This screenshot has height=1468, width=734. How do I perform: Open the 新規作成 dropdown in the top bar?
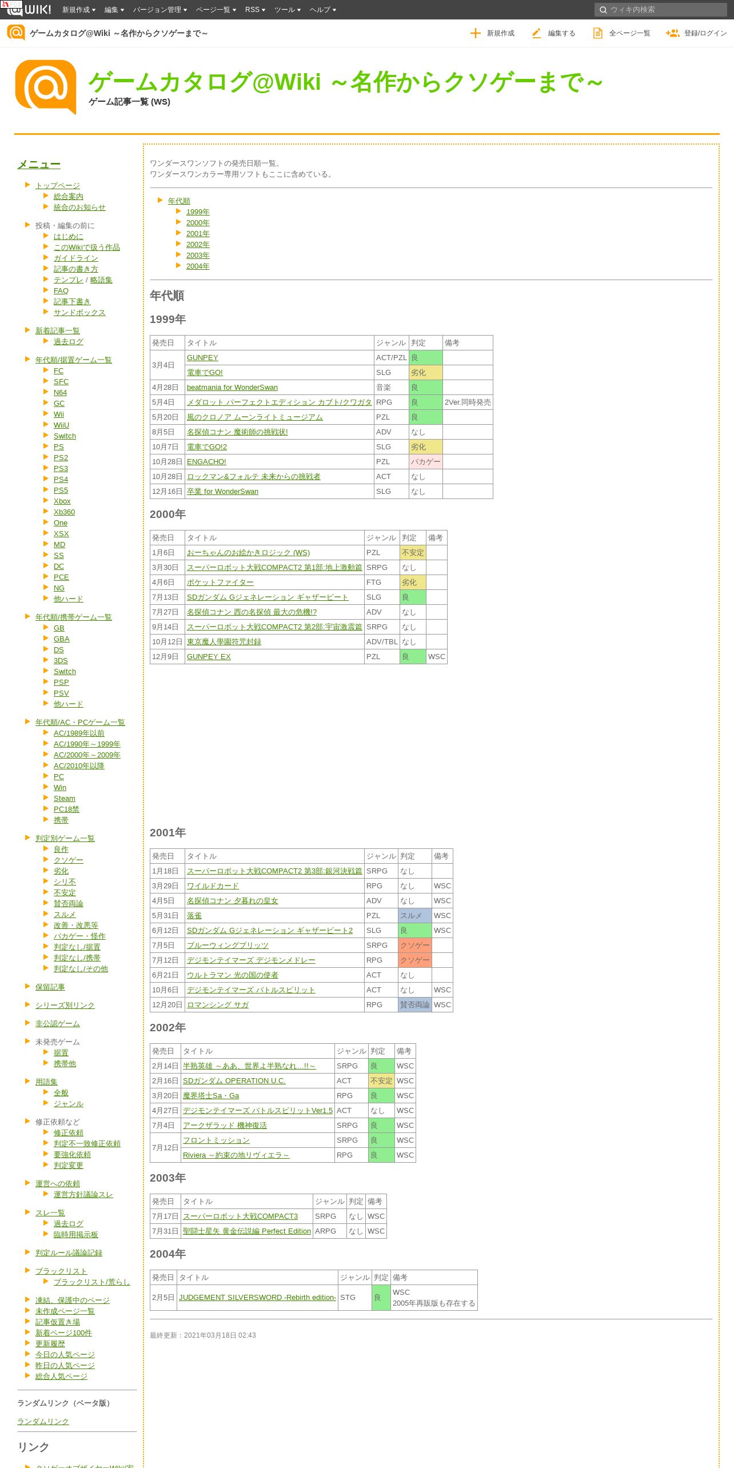tap(79, 10)
